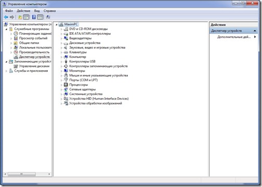Collapse the MaximPC root node
262x187 pixels.
57,24
